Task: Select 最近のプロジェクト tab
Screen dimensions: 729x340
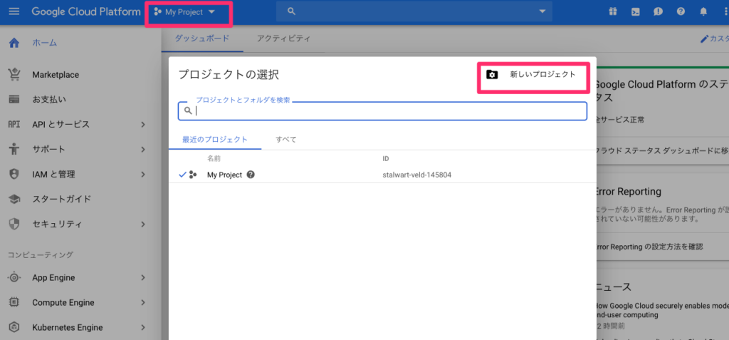Action: point(215,139)
